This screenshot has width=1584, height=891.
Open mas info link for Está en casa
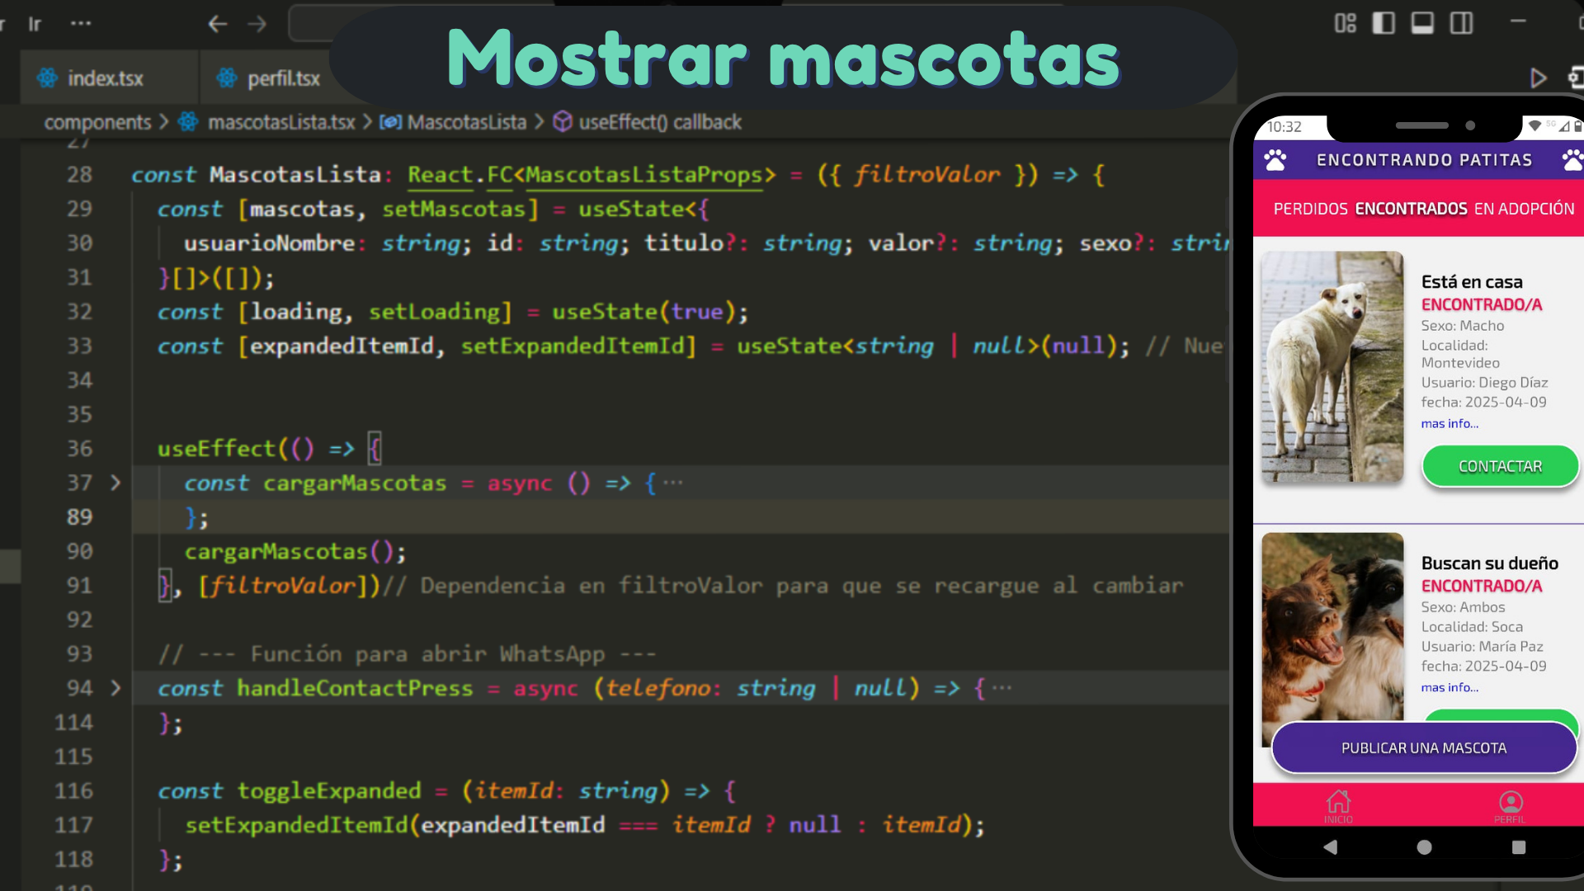(x=1450, y=423)
